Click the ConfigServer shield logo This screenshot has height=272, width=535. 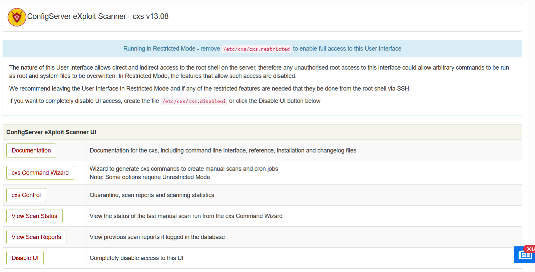pyautogui.click(x=17, y=17)
